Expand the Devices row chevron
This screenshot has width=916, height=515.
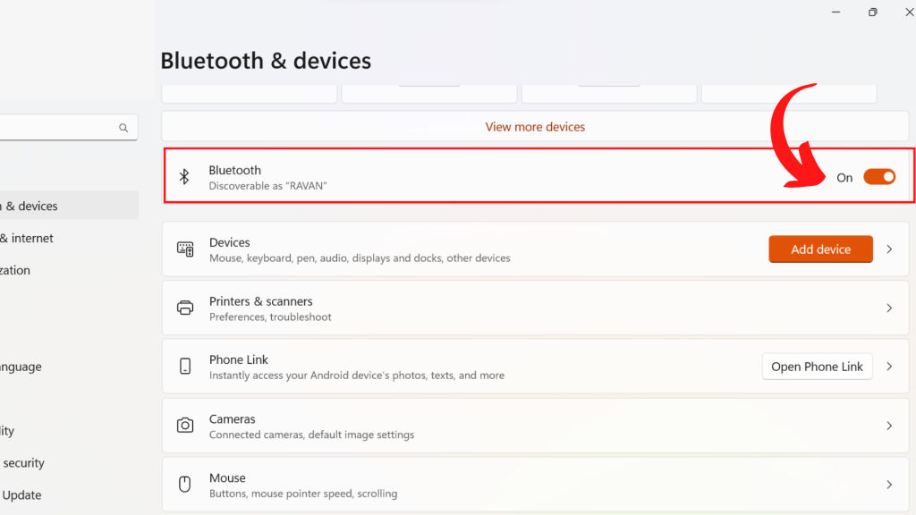coord(889,249)
